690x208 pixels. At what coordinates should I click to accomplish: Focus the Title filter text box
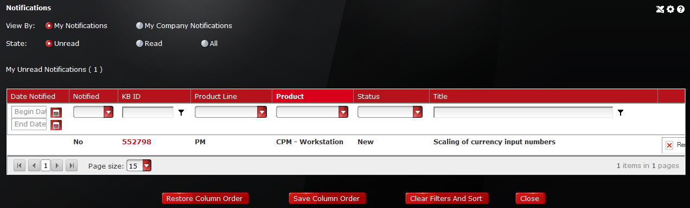point(523,112)
